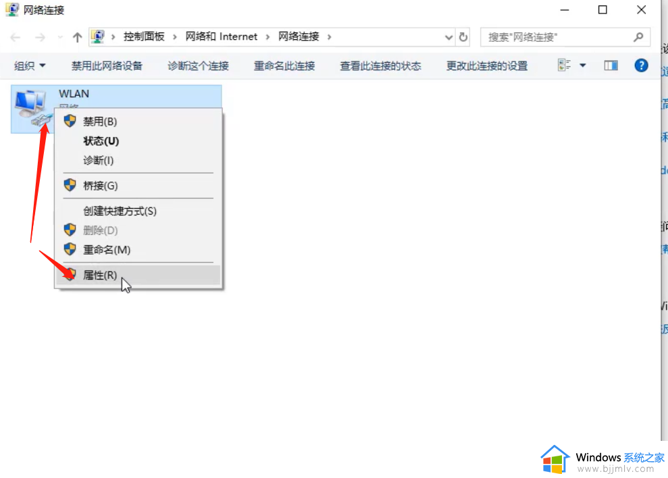Open the help question mark icon
Screen dimensions: 668x478
coord(641,65)
